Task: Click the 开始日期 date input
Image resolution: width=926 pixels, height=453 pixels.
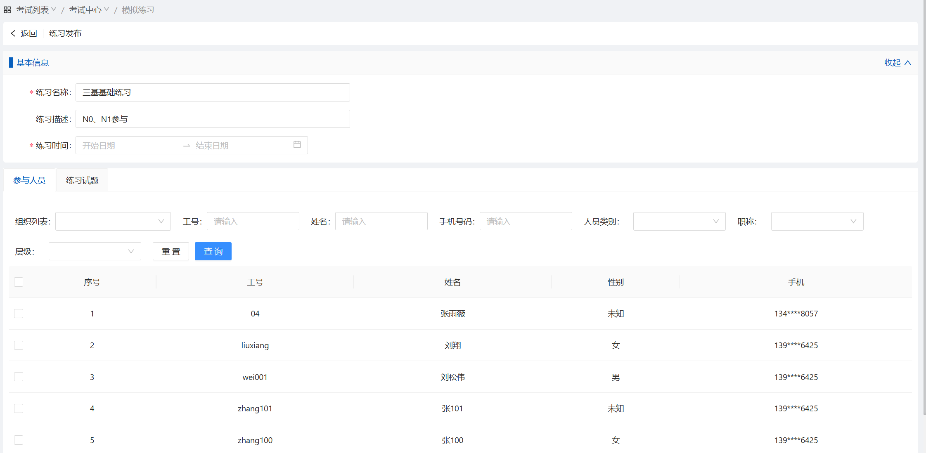Action: pos(128,146)
